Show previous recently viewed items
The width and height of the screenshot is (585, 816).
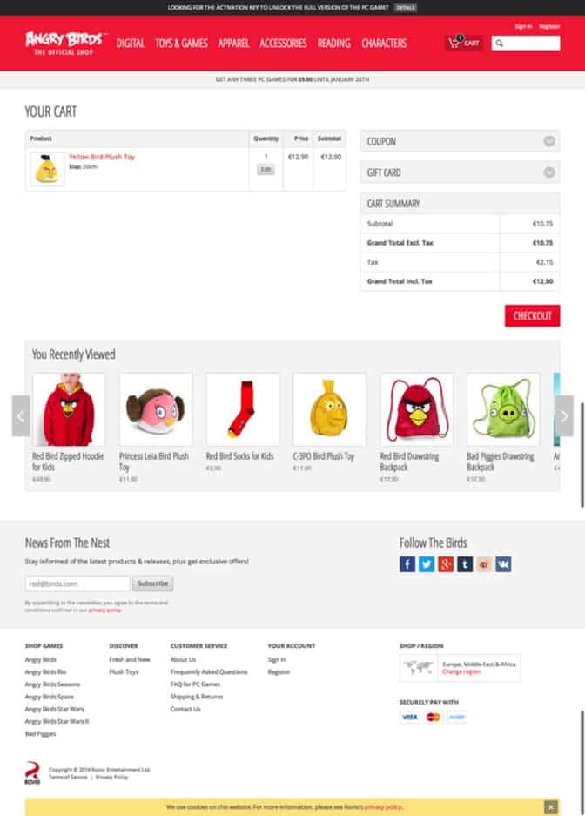[x=21, y=415]
